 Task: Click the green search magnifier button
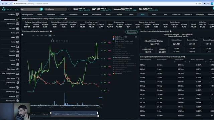point(41,9)
